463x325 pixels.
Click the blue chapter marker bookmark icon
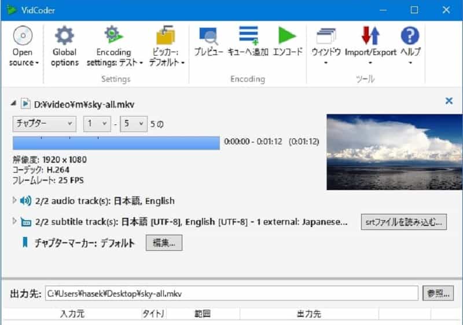point(25,242)
